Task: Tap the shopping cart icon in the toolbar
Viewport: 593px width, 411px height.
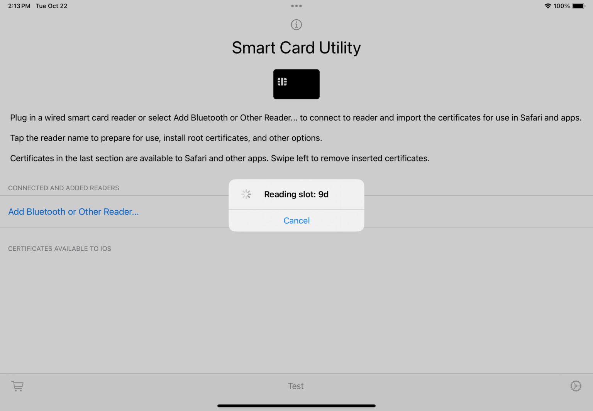Action: click(17, 386)
